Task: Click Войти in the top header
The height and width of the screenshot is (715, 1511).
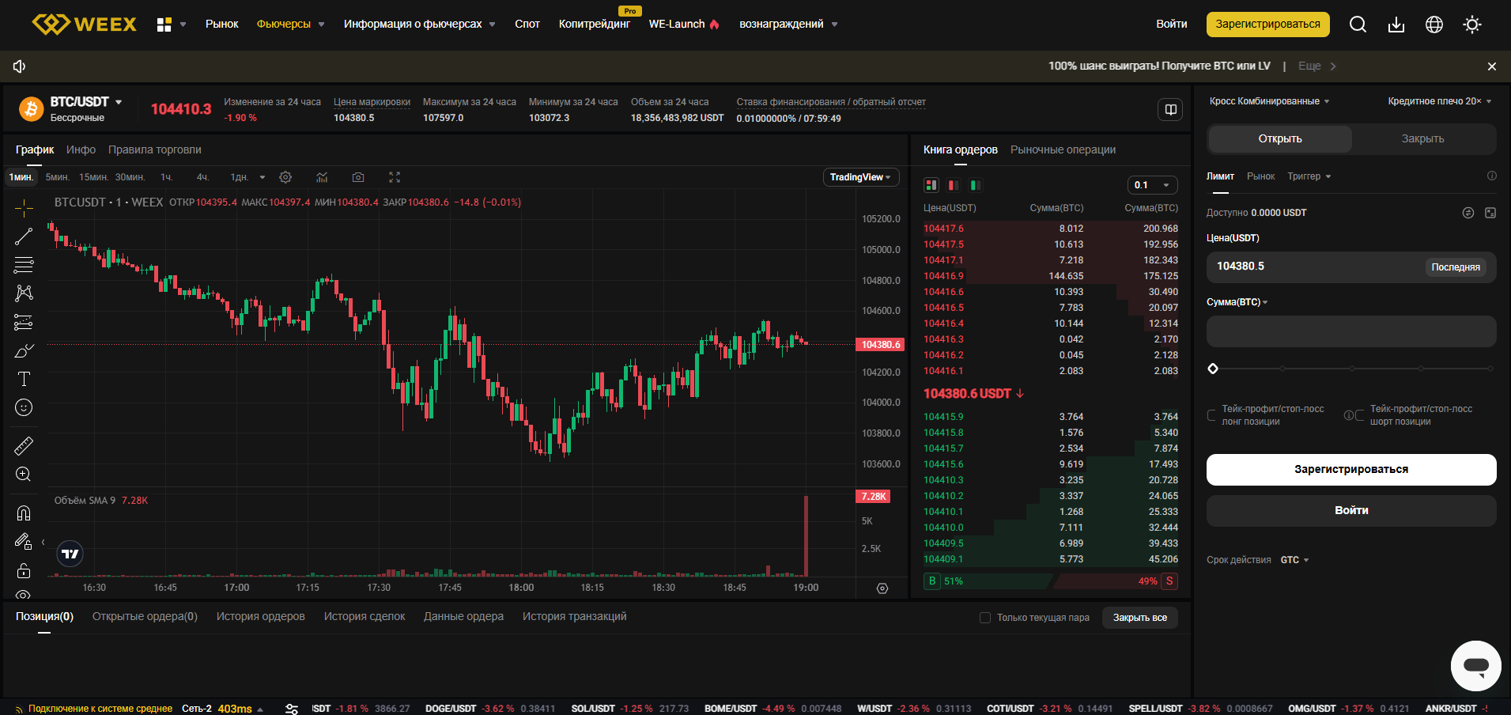Action: coord(1172,25)
